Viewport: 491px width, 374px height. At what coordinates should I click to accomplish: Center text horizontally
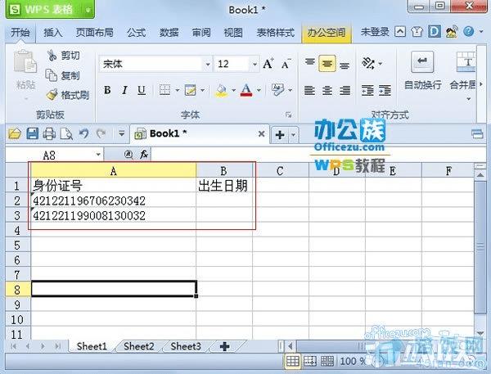tap(327, 91)
